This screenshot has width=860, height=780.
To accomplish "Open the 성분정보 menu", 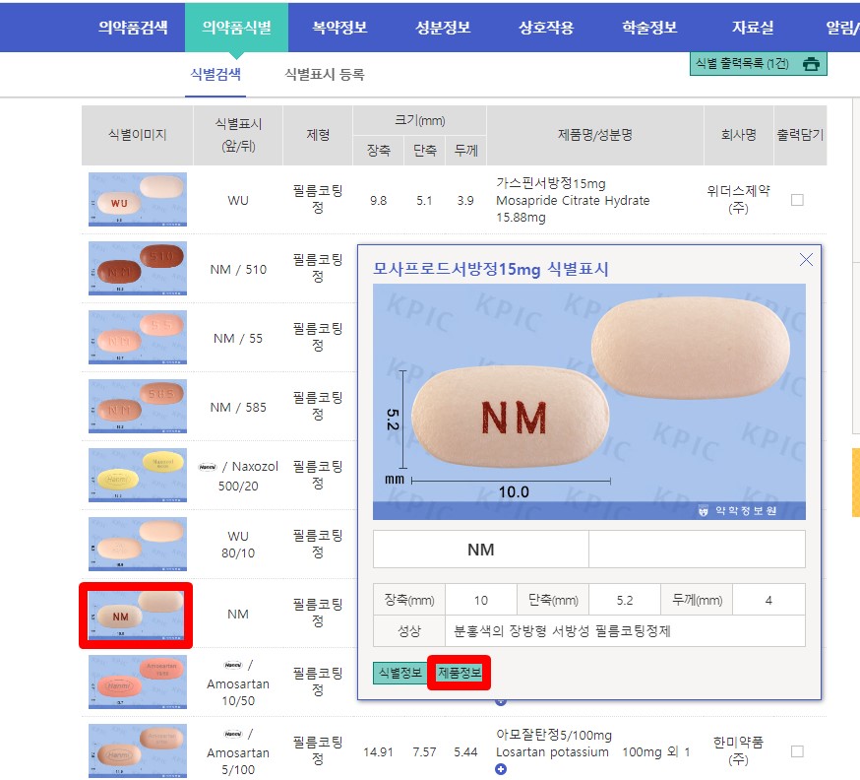I will click(x=443, y=27).
